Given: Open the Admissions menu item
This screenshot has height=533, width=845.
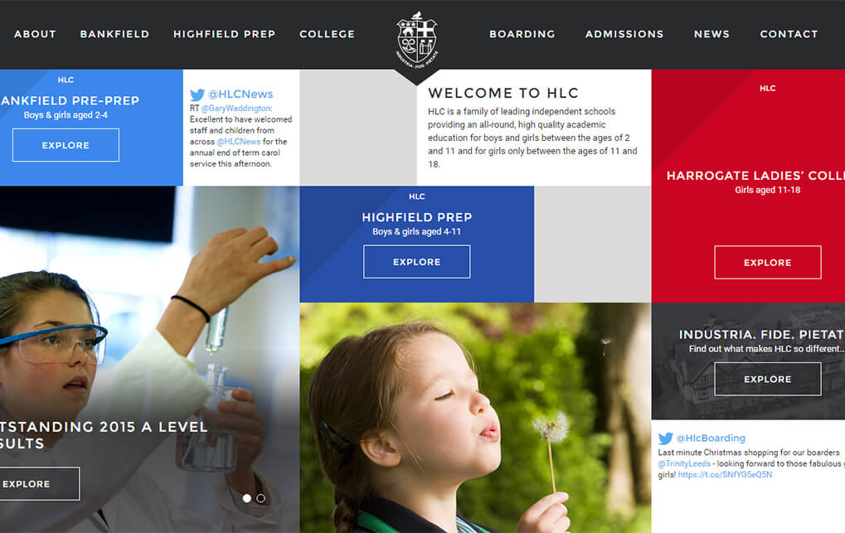Looking at the screenshot, I should pyautogui.click(x=624, y=34).
